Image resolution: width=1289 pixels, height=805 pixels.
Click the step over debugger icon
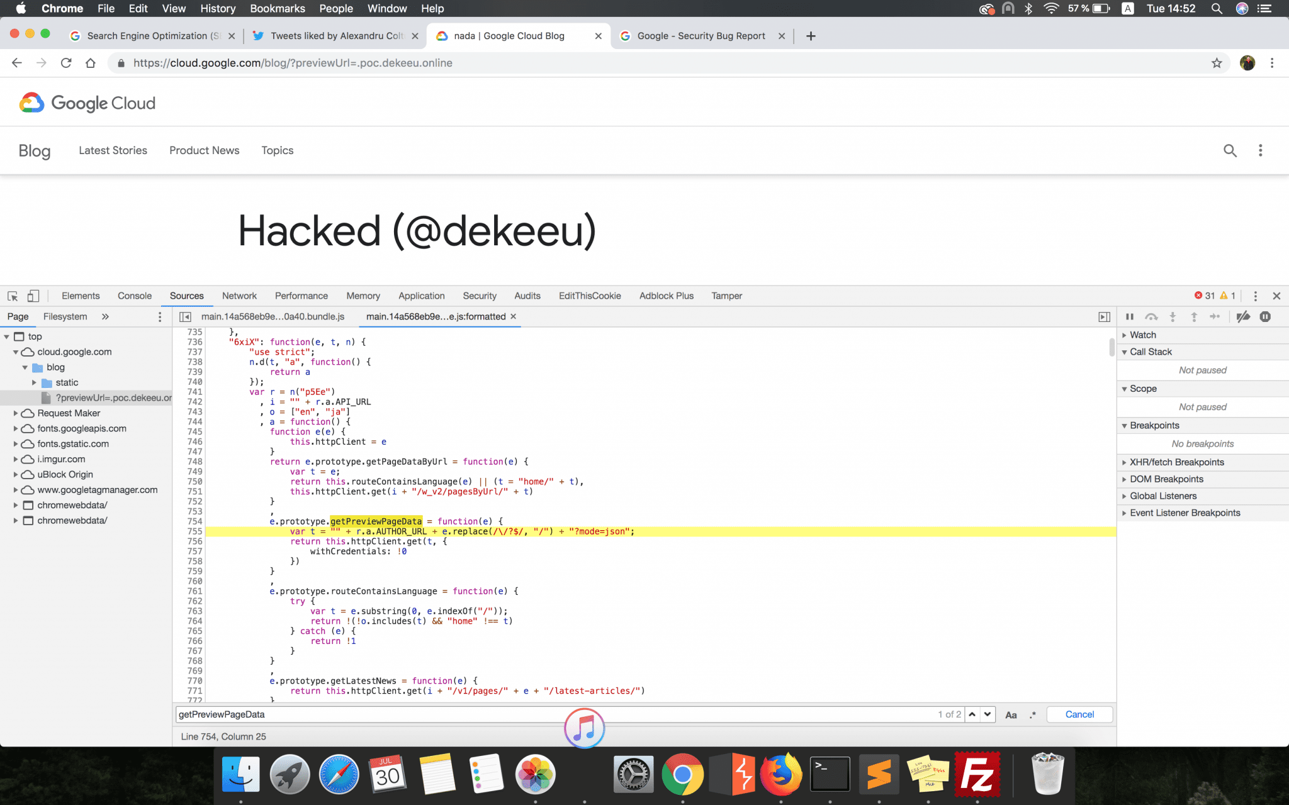(1151, 316)
